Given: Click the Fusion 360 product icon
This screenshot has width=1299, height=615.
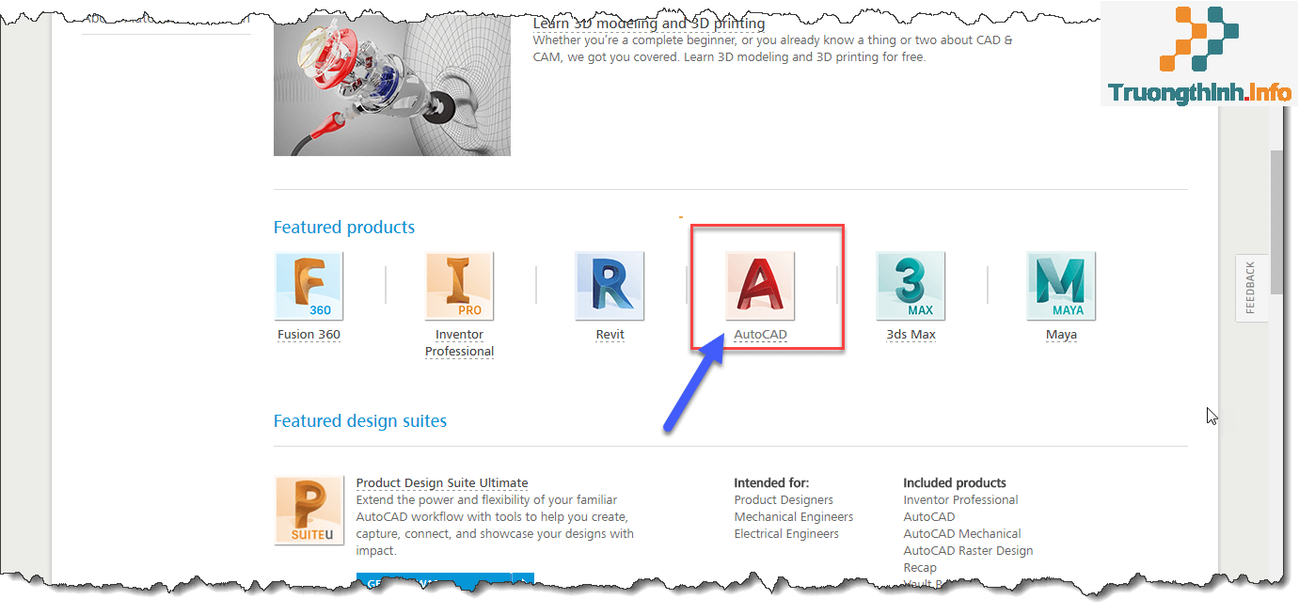Looking at the screenshot, I should click(x=309, y=286).
